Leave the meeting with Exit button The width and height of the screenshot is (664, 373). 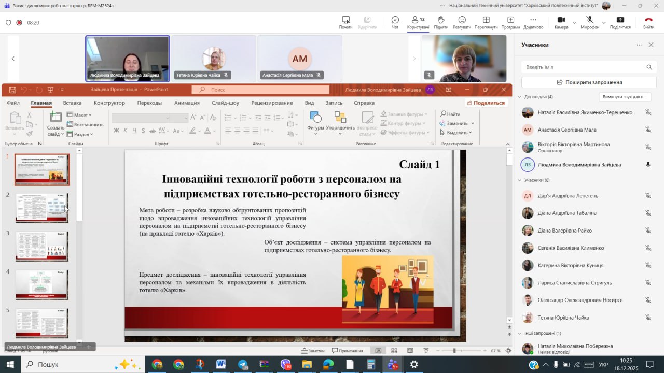tap(648, 22)
